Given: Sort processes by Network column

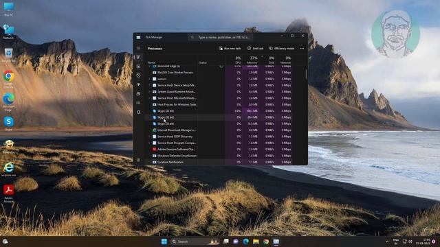Looking at the screenshot, I should (x=285, y=60).
